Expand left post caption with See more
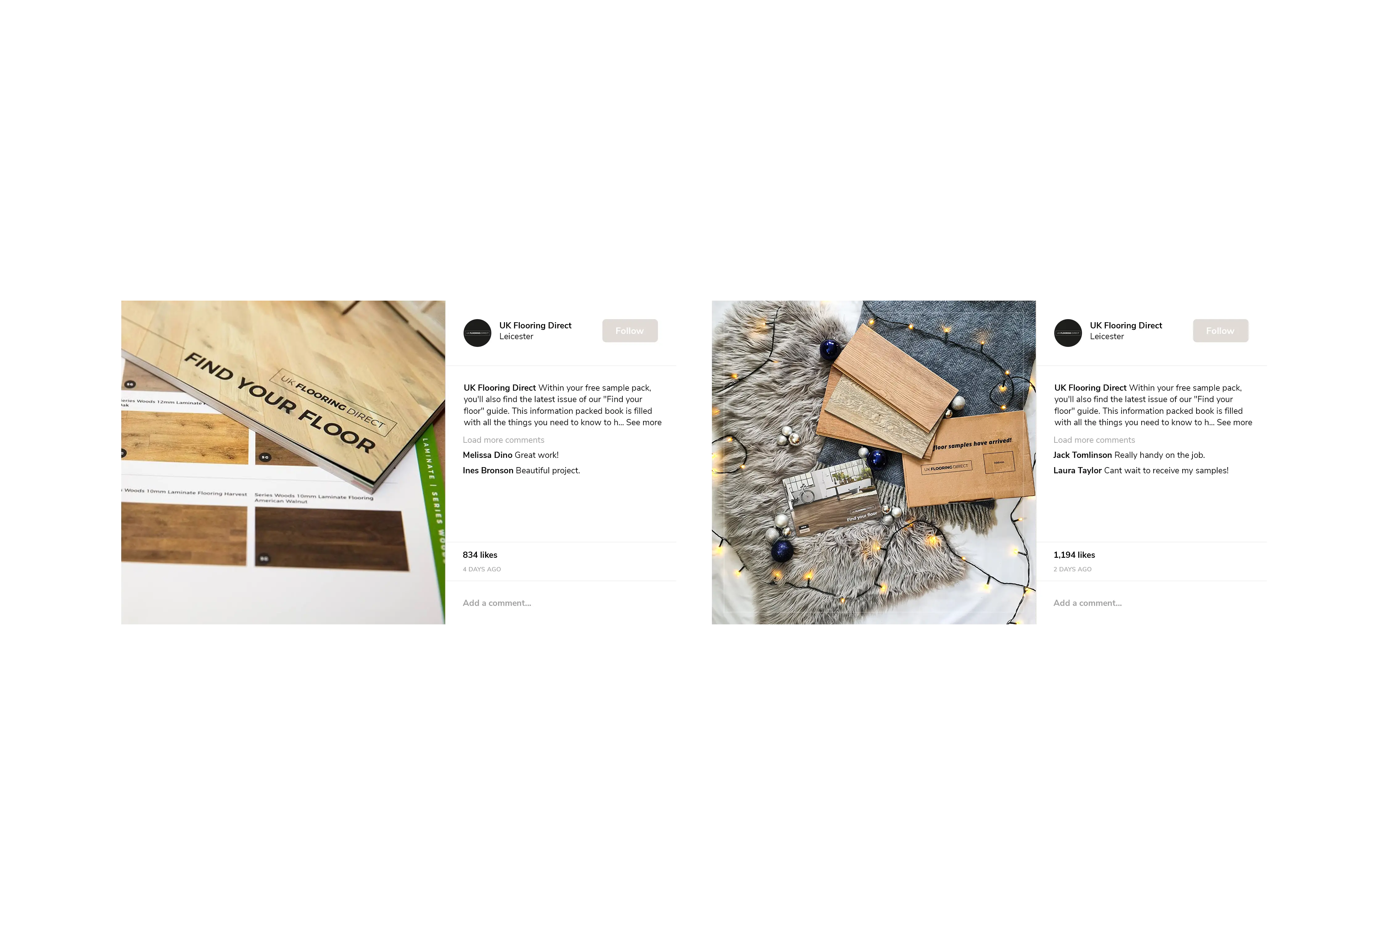Screen dimensions: 1388x925 [x=643, y=422]
